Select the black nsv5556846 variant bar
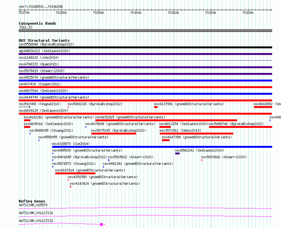281x228 pixels. [x=145, y=47]
